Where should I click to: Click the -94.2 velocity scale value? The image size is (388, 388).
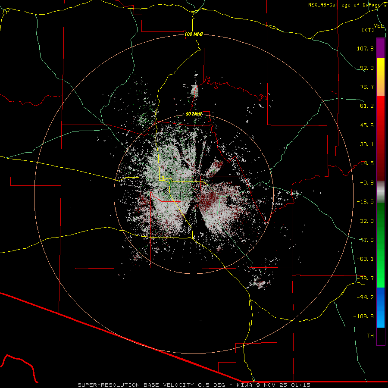tap(365, 297)
